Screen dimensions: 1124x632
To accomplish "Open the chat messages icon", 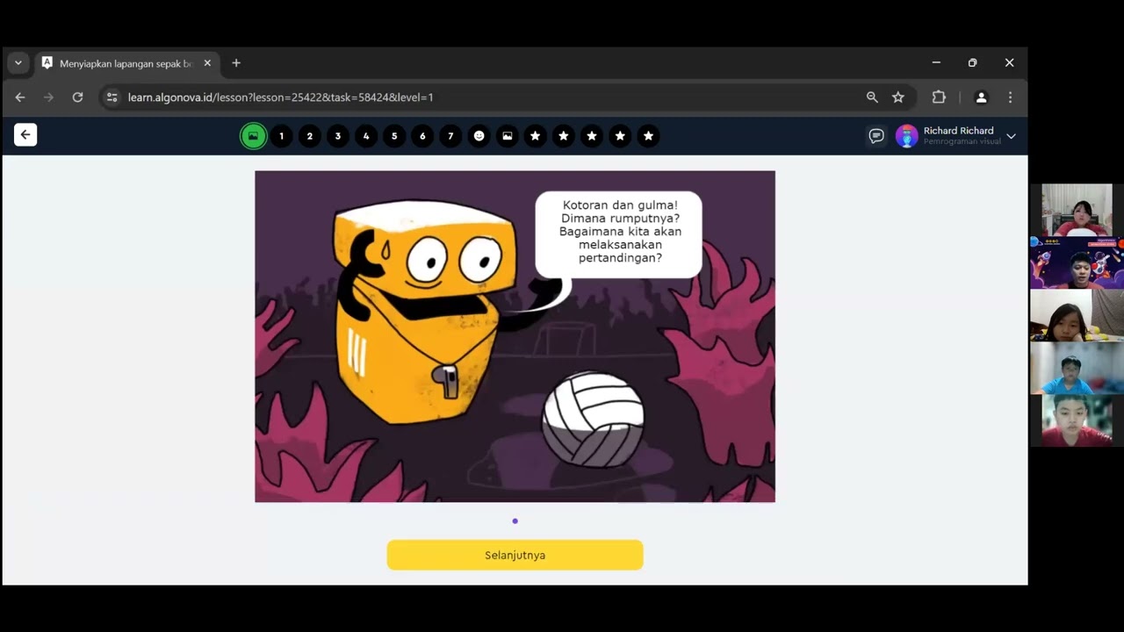I will 876,136.
